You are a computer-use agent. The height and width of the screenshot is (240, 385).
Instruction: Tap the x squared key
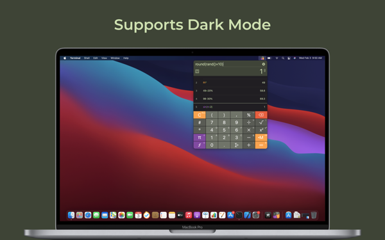tap(261, 130)
